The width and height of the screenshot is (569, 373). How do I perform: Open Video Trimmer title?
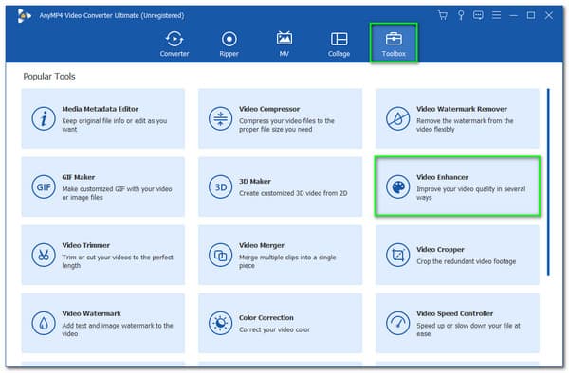click(85, 245)
